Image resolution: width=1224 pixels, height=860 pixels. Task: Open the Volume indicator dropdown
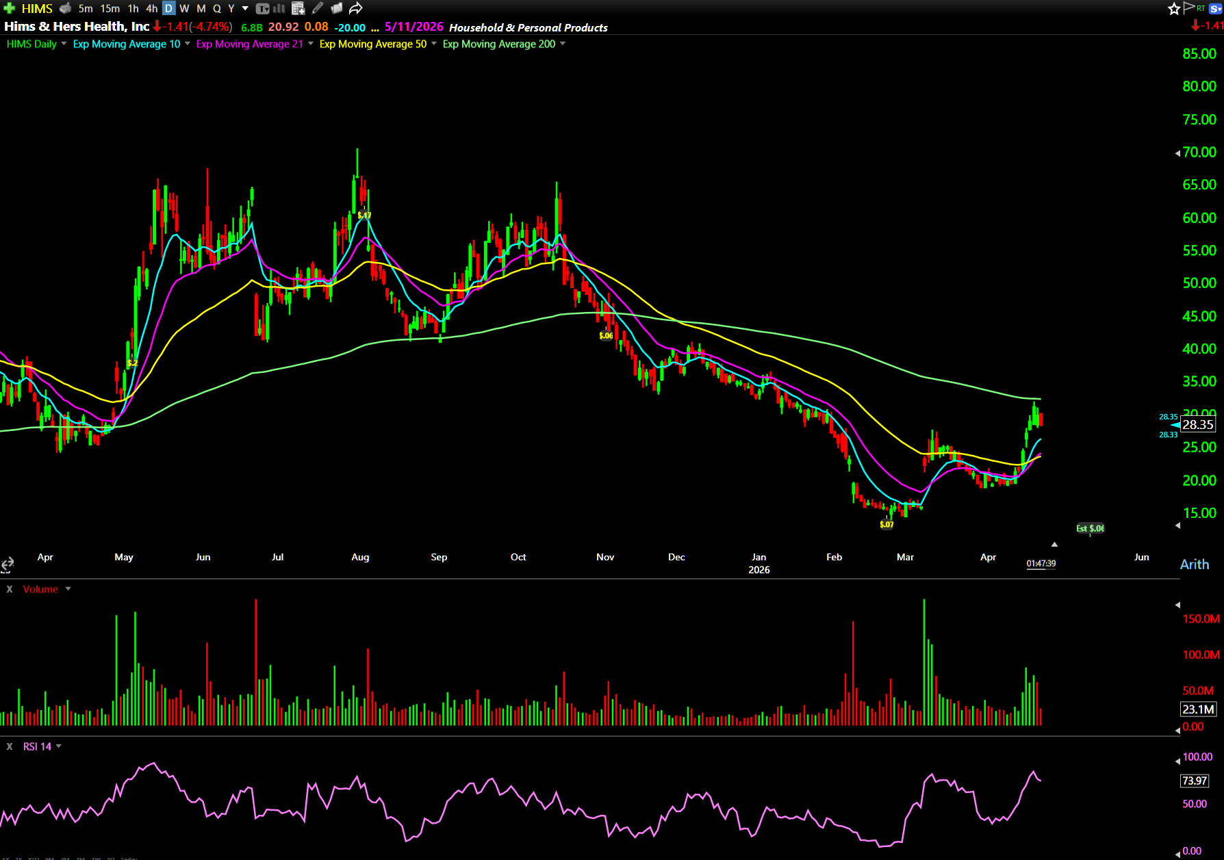coord(68,589)
